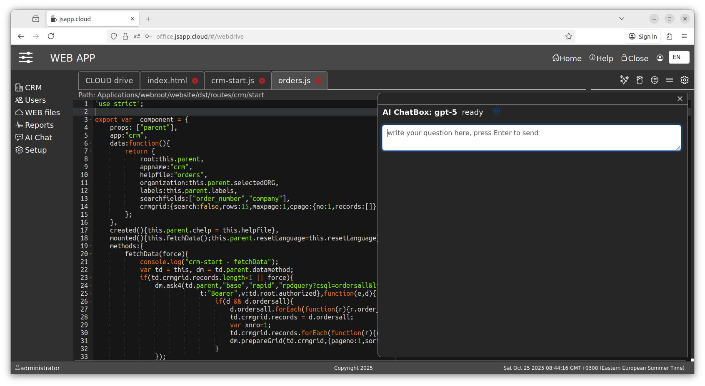Click the AI ChatBox settings gear
The width and height of the screenshot is (705, 386).
click(496, 111)
